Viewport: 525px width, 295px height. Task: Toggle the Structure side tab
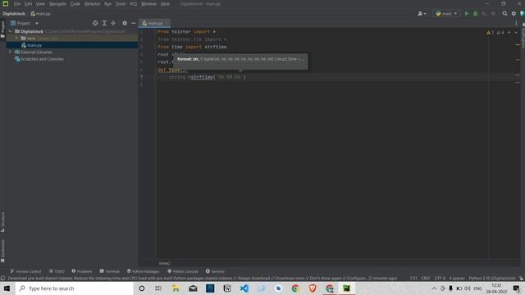2,222
